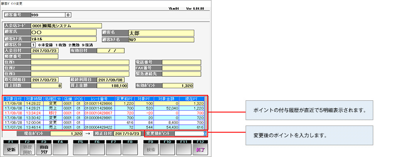The width and height of the screenshot is (404, 157).
Task: Select the history row at 13:30:42
Action: tap(104, 118)
